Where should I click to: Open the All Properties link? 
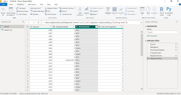click(x=152, y=36)
